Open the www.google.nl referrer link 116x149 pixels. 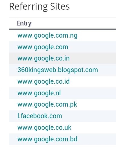(39, 93)
